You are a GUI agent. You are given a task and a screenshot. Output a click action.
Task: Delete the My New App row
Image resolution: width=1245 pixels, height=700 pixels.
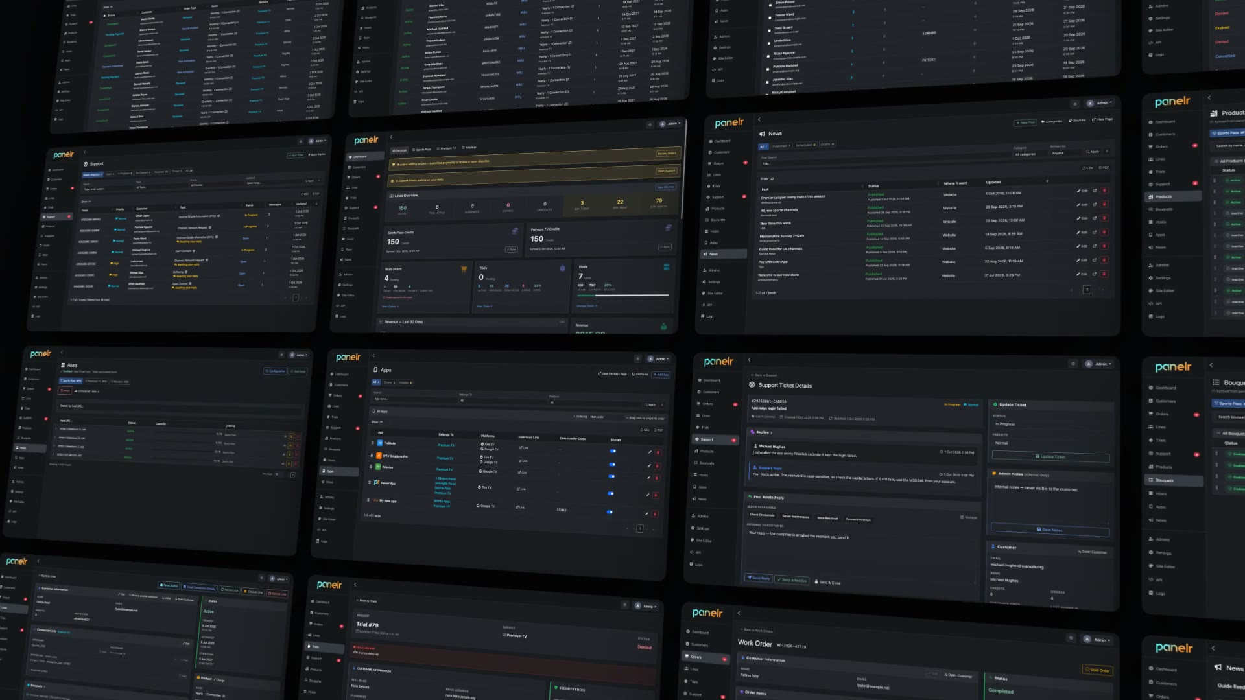coord(654,514)
